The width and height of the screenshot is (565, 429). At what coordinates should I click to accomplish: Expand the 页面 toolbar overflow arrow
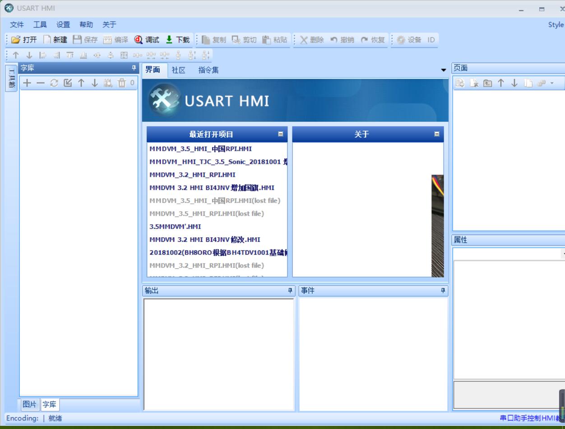click(x=551, y=83)
